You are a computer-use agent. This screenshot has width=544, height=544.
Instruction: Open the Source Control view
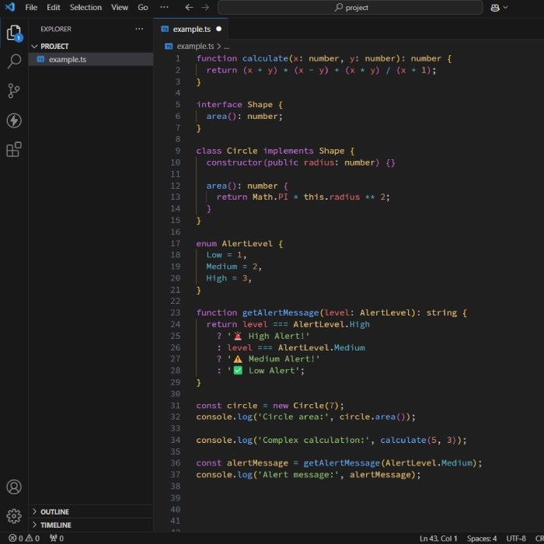pos(14,91)
